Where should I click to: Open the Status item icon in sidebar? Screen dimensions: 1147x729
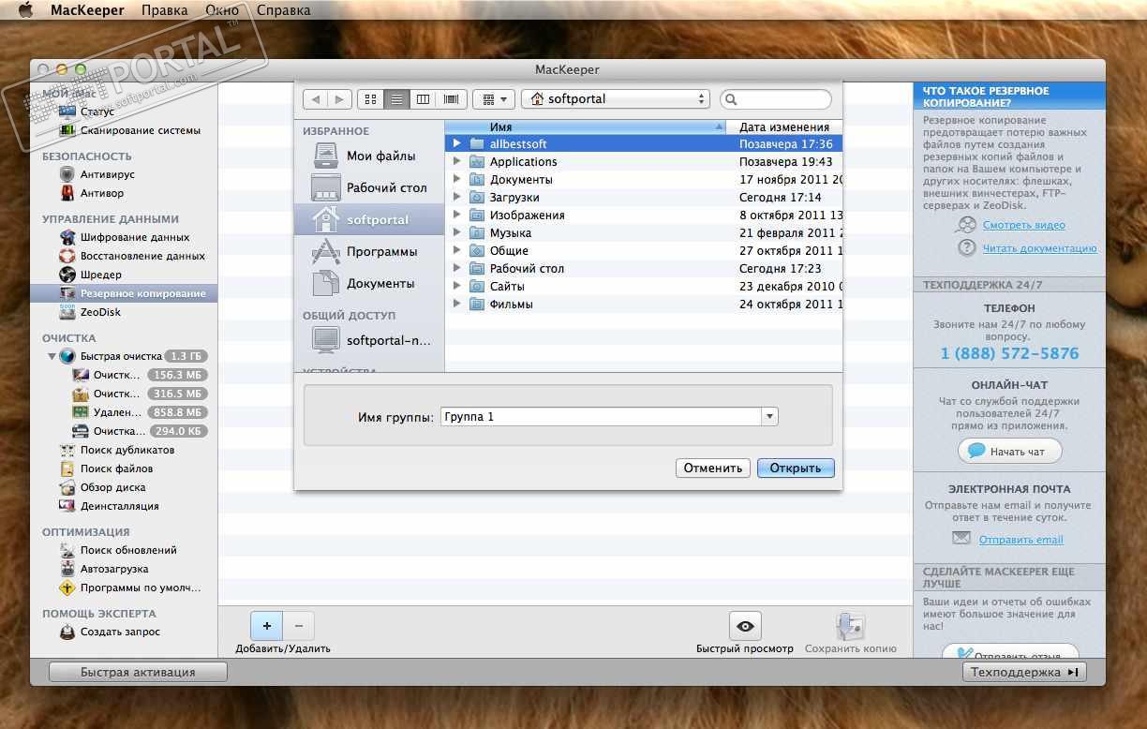(x=67, y=112)
